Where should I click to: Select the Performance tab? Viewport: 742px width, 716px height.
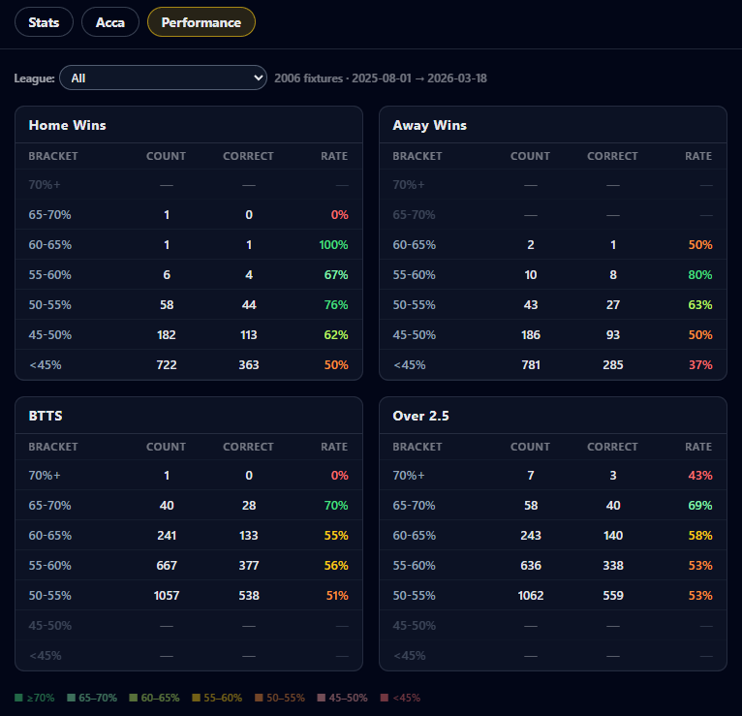(201, 22)
